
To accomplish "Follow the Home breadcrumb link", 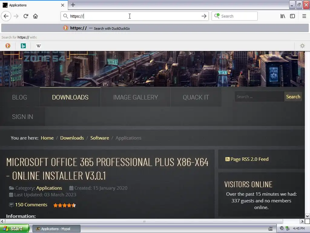I will [47, 138].
